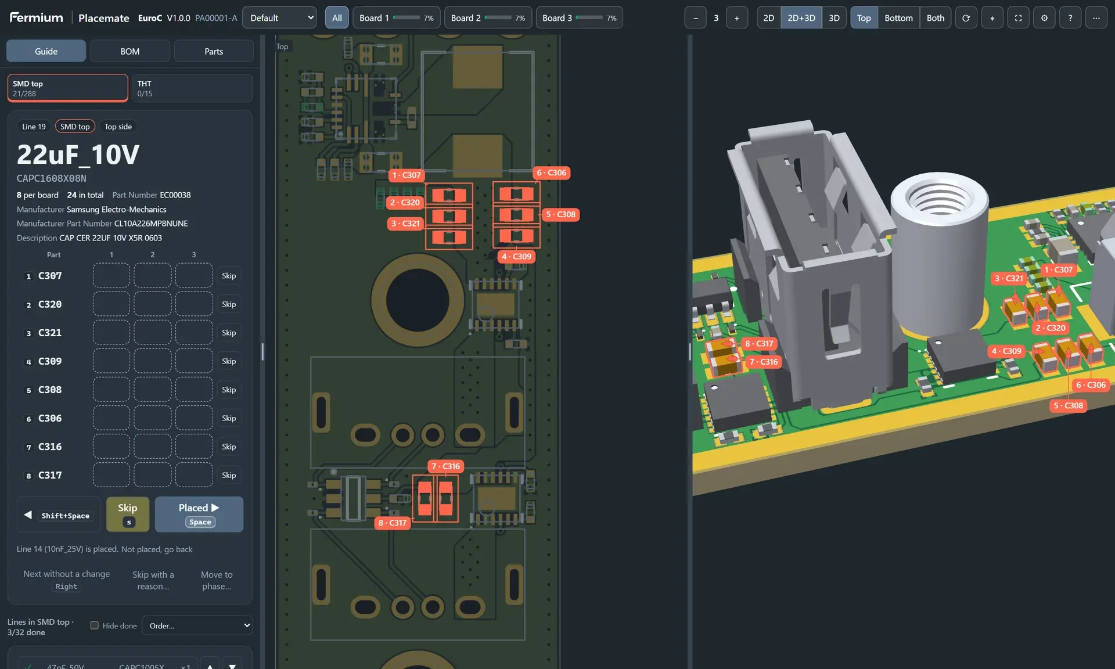Show Both sides of the board
Screen dimensions: 1115x669
point(935,18)
